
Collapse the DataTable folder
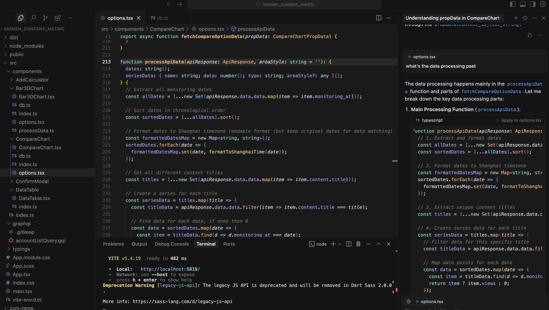(48, 190)
